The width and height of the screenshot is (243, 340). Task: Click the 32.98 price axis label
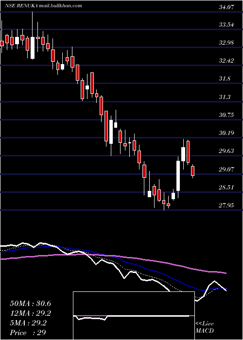point(226,43)
